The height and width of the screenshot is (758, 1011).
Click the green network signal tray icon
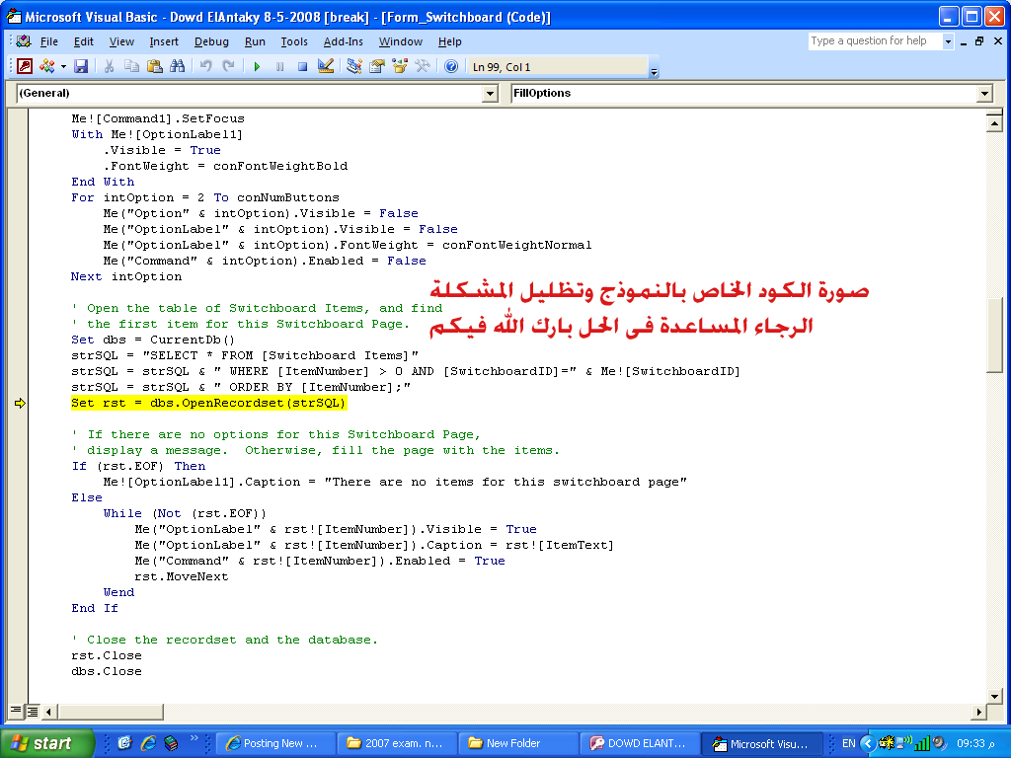pyautogui.click(x=923, y=743)
